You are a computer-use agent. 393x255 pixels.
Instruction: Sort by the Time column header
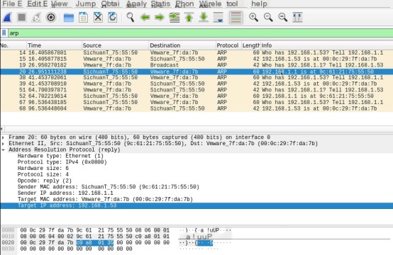pyautogui.click(x=54, y=45)
